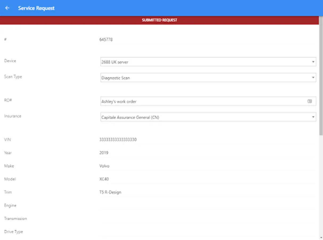The image size is (323, 240).
Task: Click the Make label
Action: 9,166
